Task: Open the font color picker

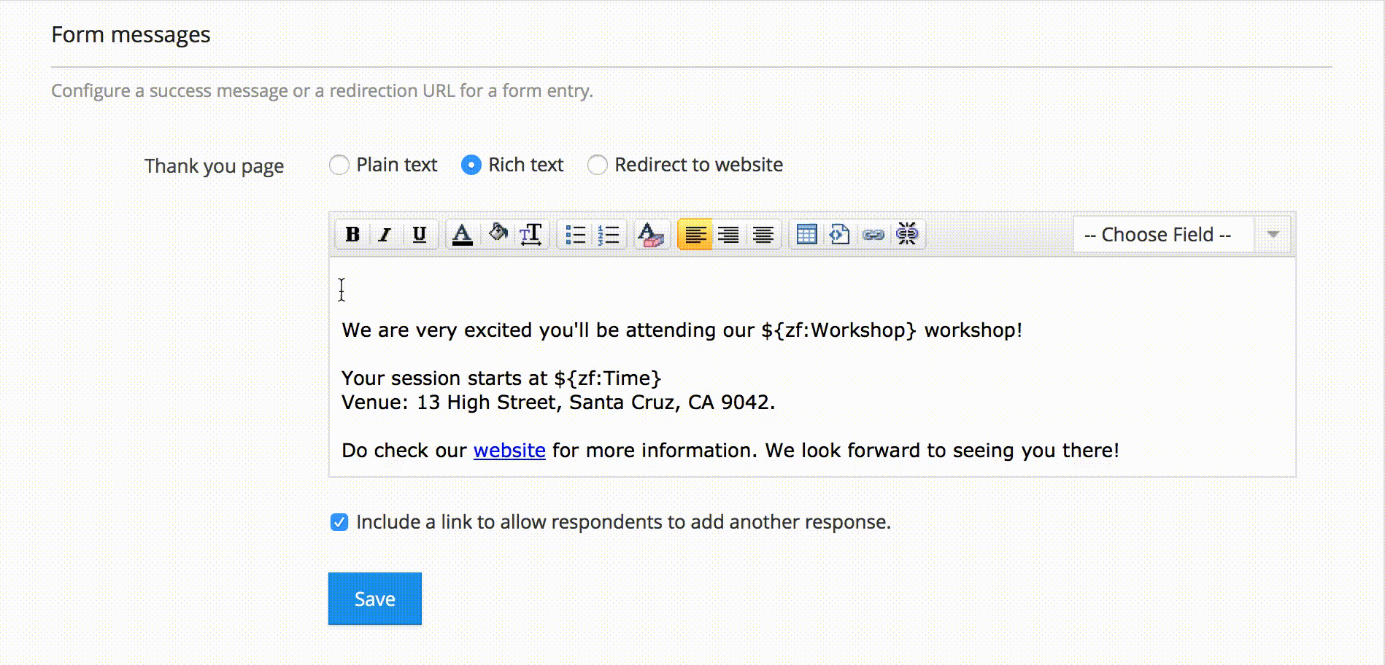Action: click(462, 235)
